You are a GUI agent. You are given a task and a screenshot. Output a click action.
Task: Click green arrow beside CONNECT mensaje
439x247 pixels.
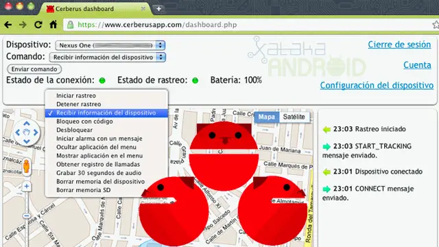tap(327, 189)
